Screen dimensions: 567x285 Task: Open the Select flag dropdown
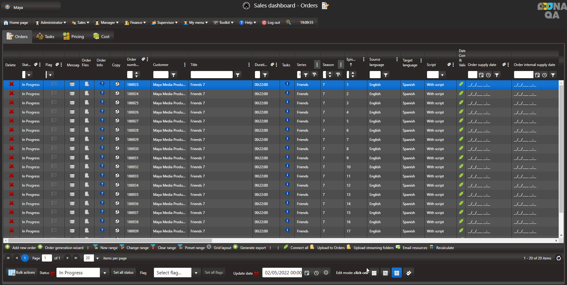196,273
